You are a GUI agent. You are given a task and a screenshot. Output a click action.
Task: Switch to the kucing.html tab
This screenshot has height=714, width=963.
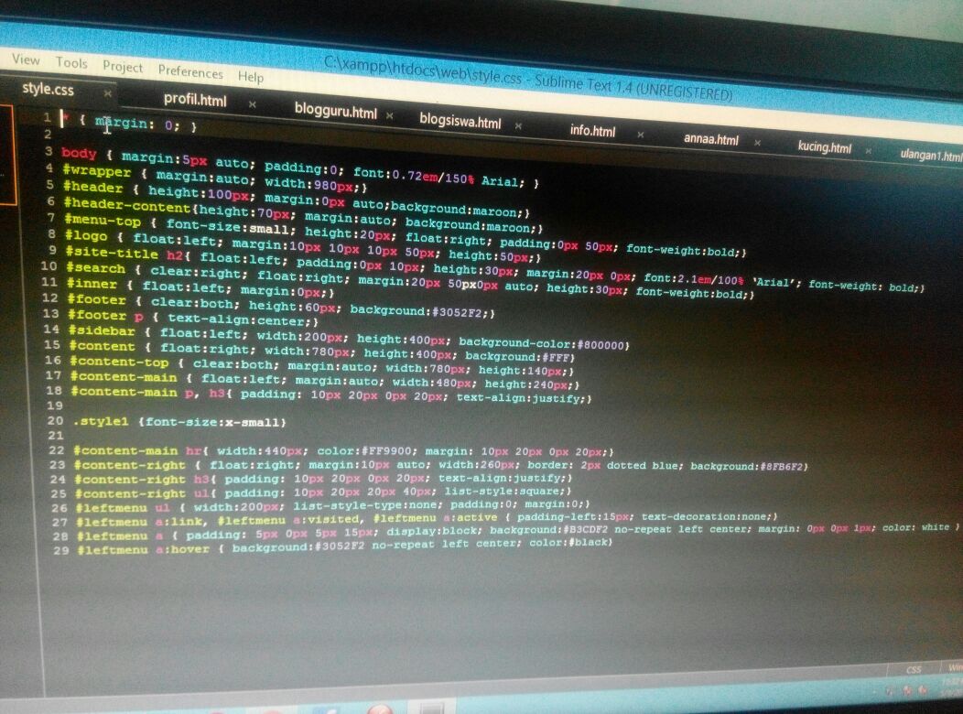pos(824,146)
